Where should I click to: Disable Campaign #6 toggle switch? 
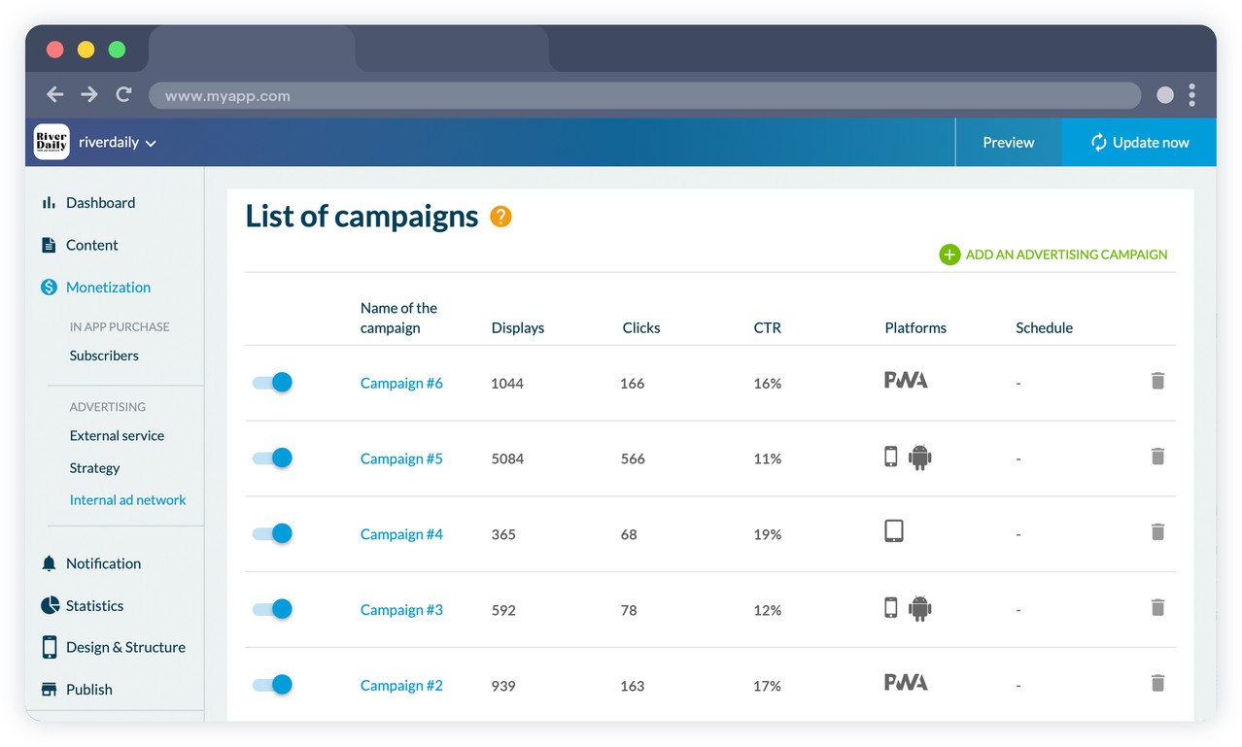click(272, 383)
